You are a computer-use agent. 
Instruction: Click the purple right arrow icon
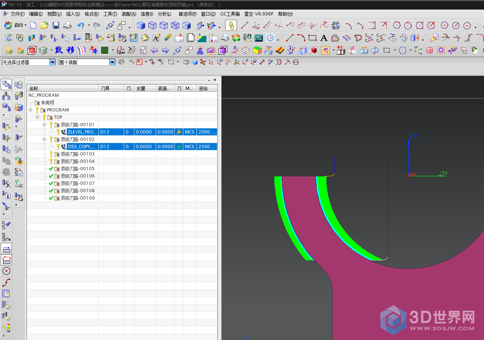pyautogui.click(x=166, y=50)
